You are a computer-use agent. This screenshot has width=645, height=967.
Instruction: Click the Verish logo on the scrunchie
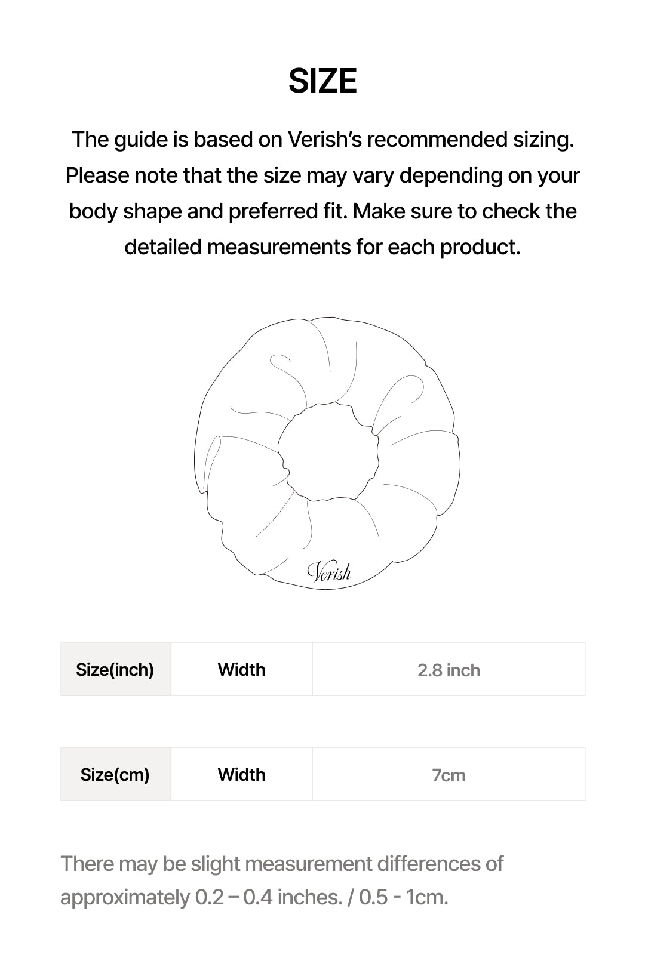[x=329, y=572]
